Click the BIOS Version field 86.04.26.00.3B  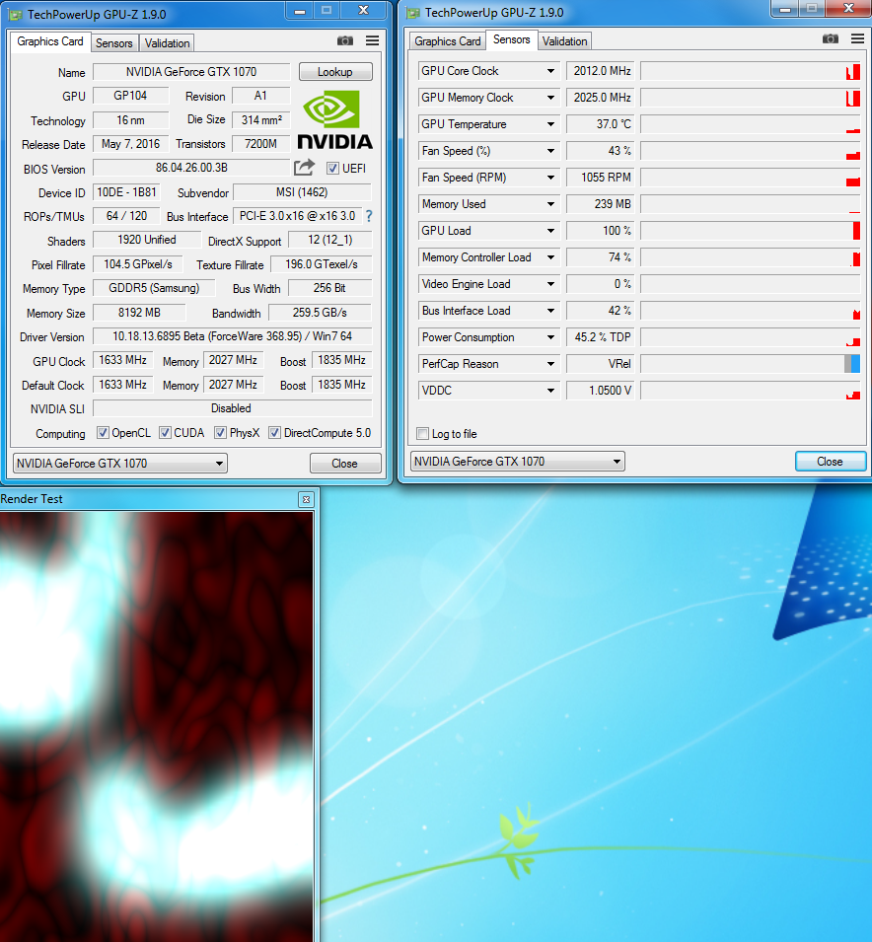[x=191, y=168]
